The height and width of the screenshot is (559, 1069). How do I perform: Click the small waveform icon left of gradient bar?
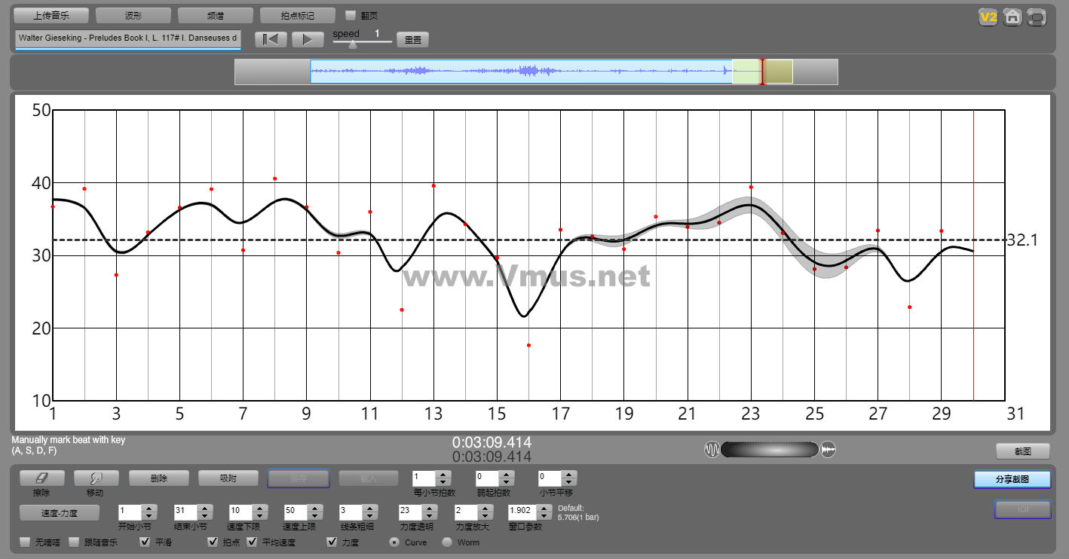point(712,450)
